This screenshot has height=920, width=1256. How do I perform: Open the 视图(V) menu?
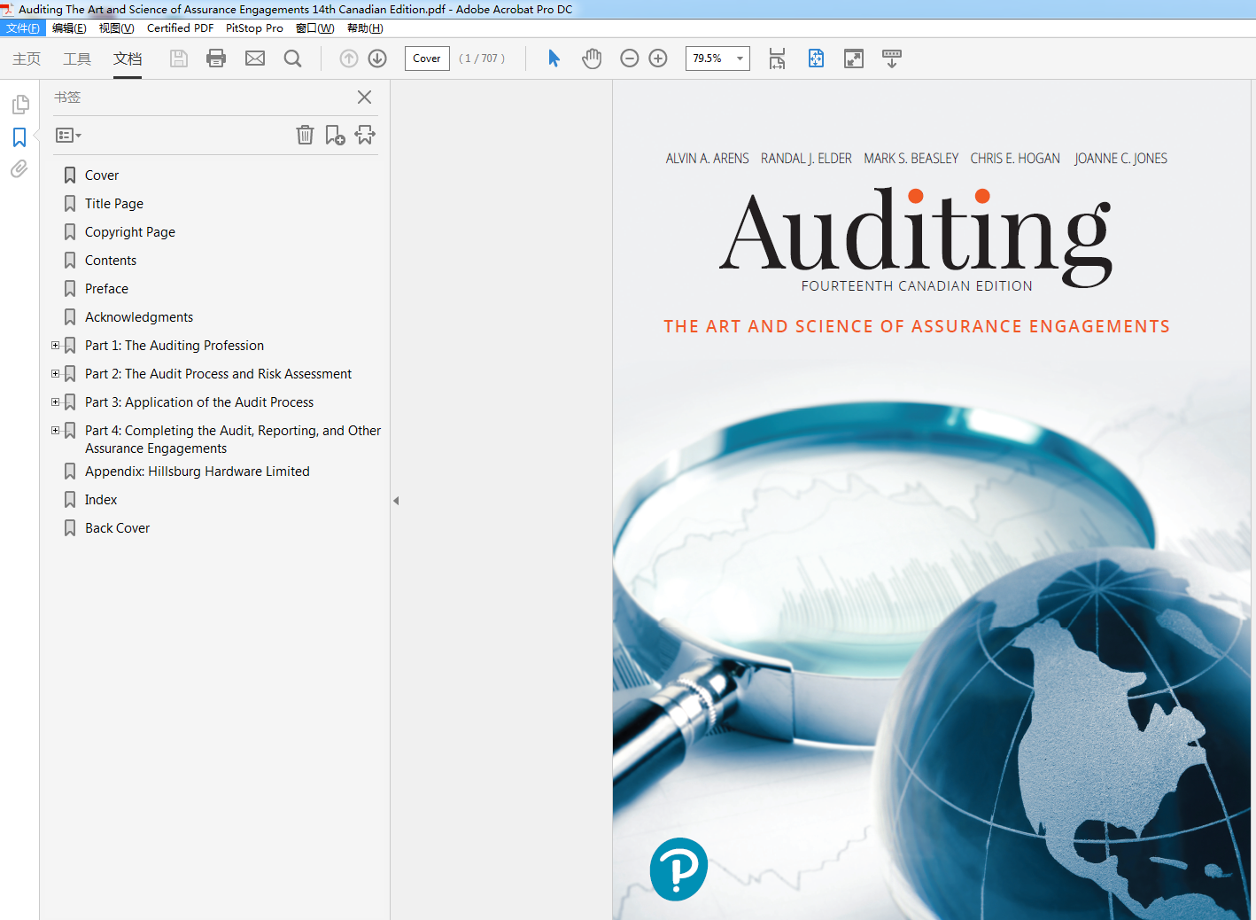click(x=117, y=28)
